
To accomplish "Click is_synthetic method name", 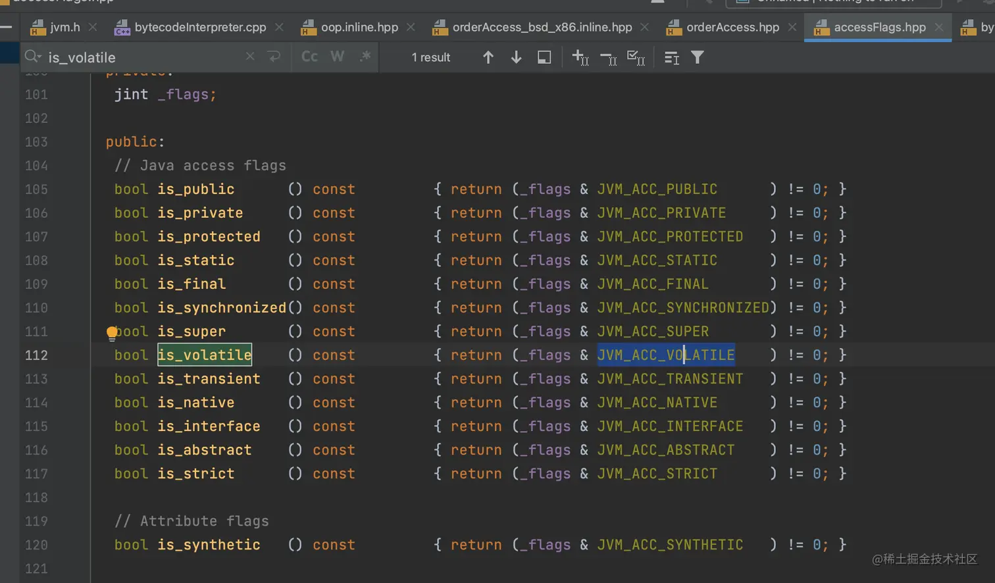I will pos(209,544).
